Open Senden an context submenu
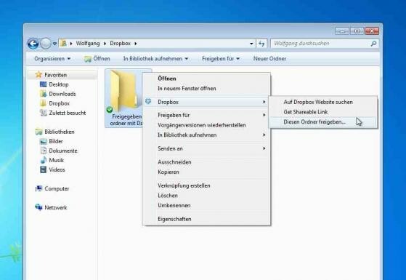 (206, 148)
